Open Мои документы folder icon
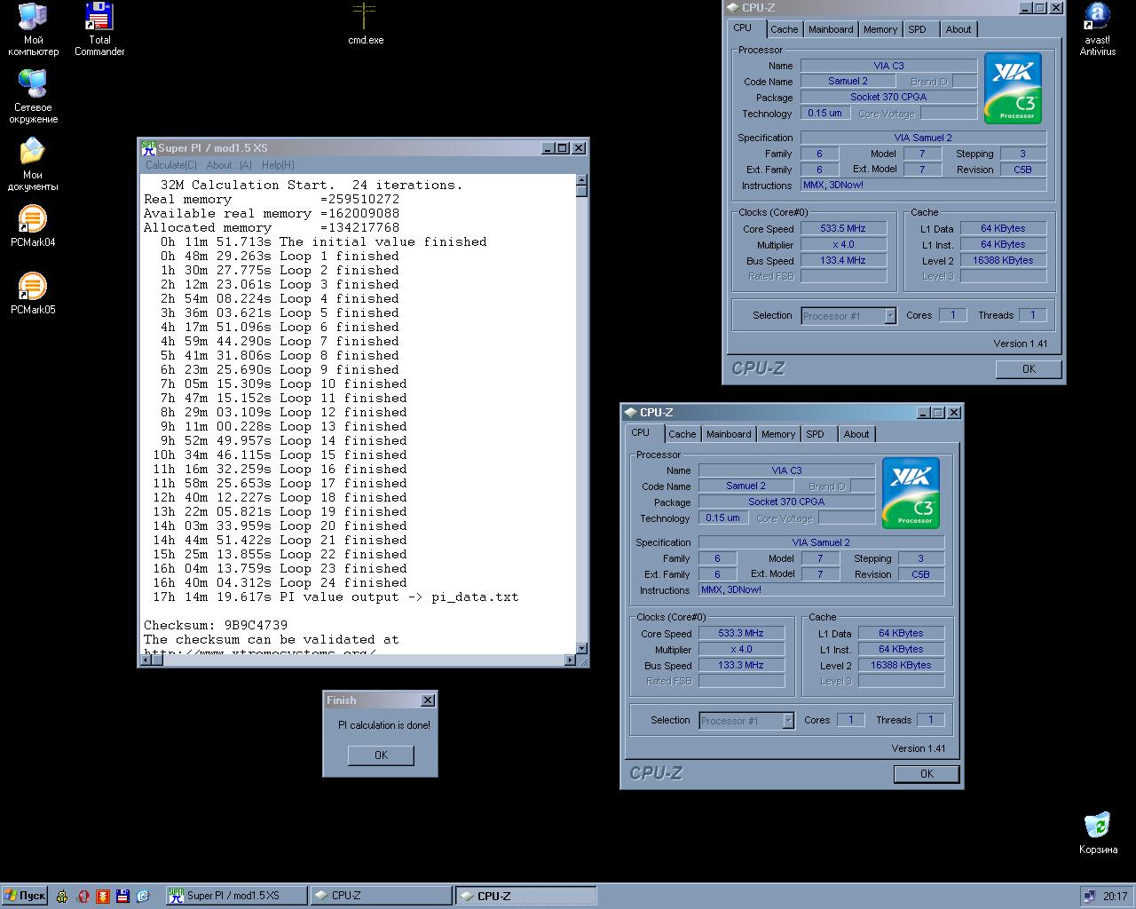Image resolution: width=1136 pixels, height=909 pixels. [x=33, y=164]
